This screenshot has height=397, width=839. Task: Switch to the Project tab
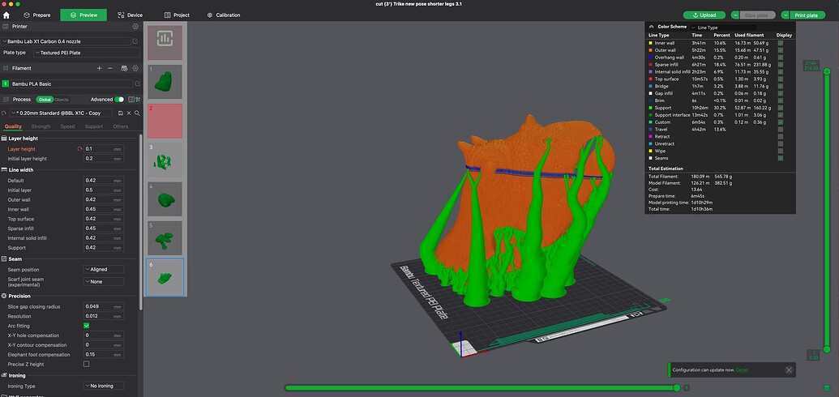click(177, 15)
